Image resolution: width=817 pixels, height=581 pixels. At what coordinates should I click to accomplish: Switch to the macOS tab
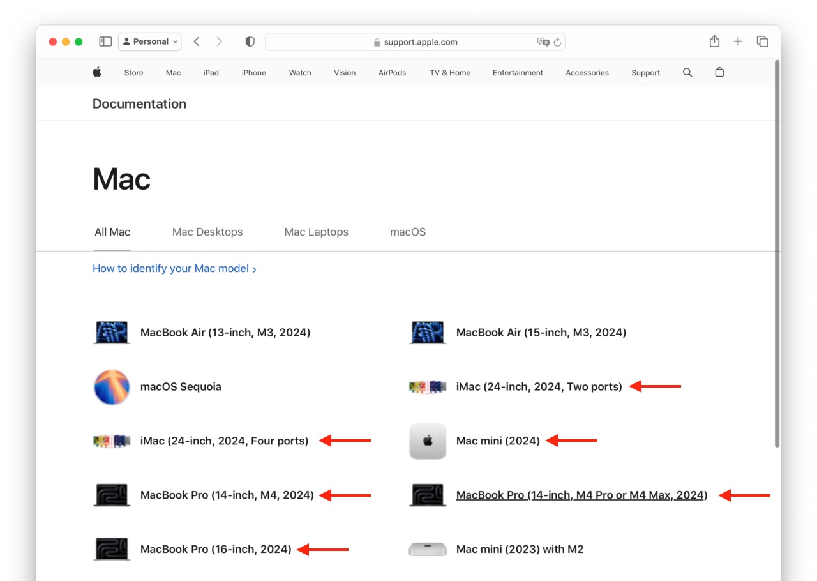(x=408, y=232)
